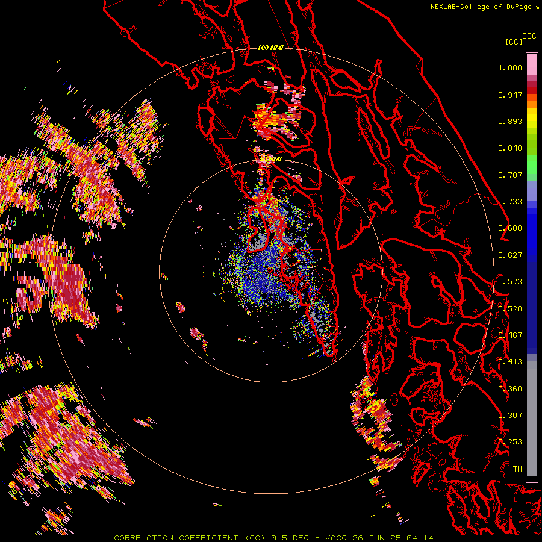
Task: Click the 1.000 scale value
Action: pos(510,67)
